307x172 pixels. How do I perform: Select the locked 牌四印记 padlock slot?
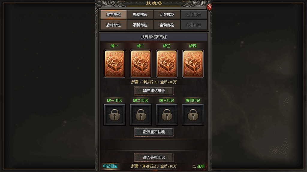(x=193, y=115)
